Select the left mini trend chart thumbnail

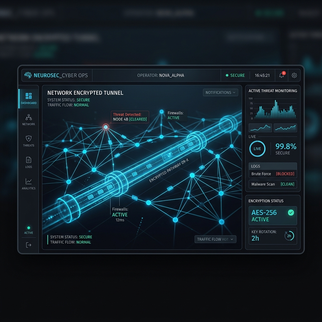(x=260, y=128)
